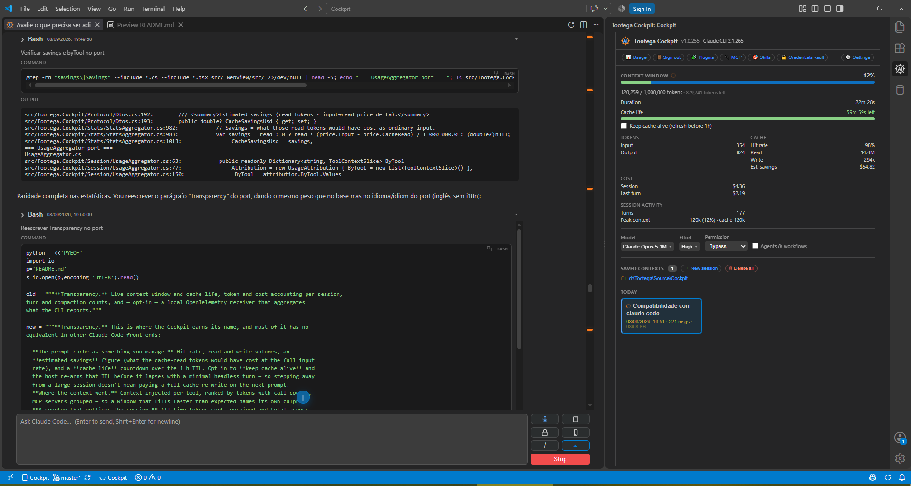The height and width of the screenshot is (486, 911).
Task: Start a New session
Action: click(x=701, y=268)
